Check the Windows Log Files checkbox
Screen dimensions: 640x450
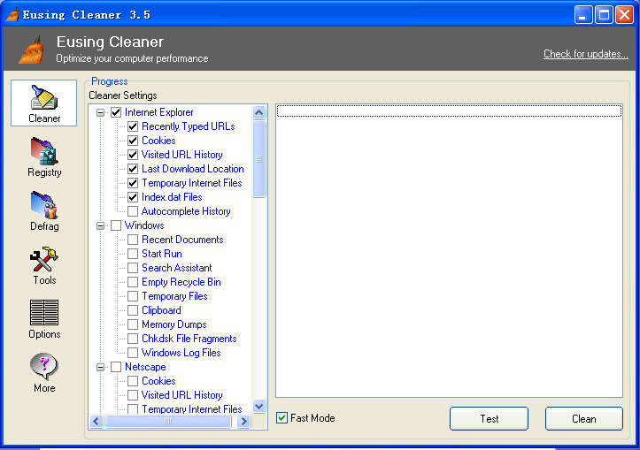click(x=133, y=353)
